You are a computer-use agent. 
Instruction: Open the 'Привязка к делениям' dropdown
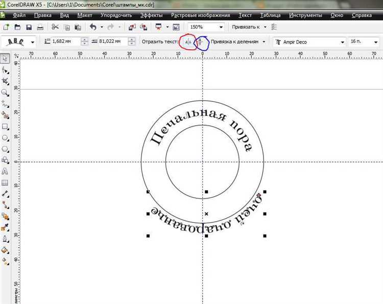coord(264,41)
